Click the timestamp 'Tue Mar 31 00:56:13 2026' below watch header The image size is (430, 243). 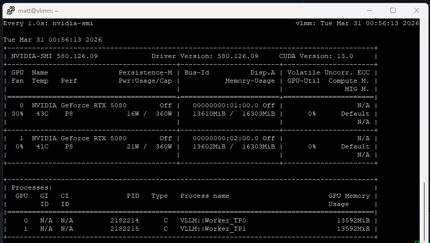pos(53,40)
